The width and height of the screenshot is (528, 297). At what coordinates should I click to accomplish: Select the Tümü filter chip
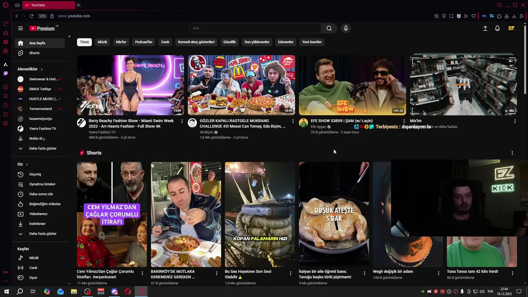pos(84,42)
